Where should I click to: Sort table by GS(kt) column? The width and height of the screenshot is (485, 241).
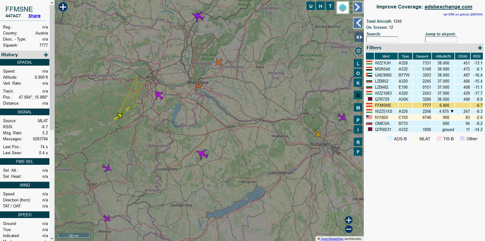(x=463, y=56)
